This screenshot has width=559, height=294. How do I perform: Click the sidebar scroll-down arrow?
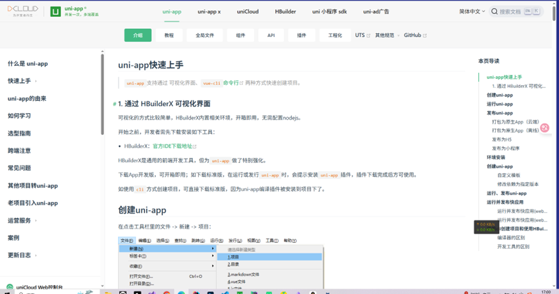(x=102, y=286)
